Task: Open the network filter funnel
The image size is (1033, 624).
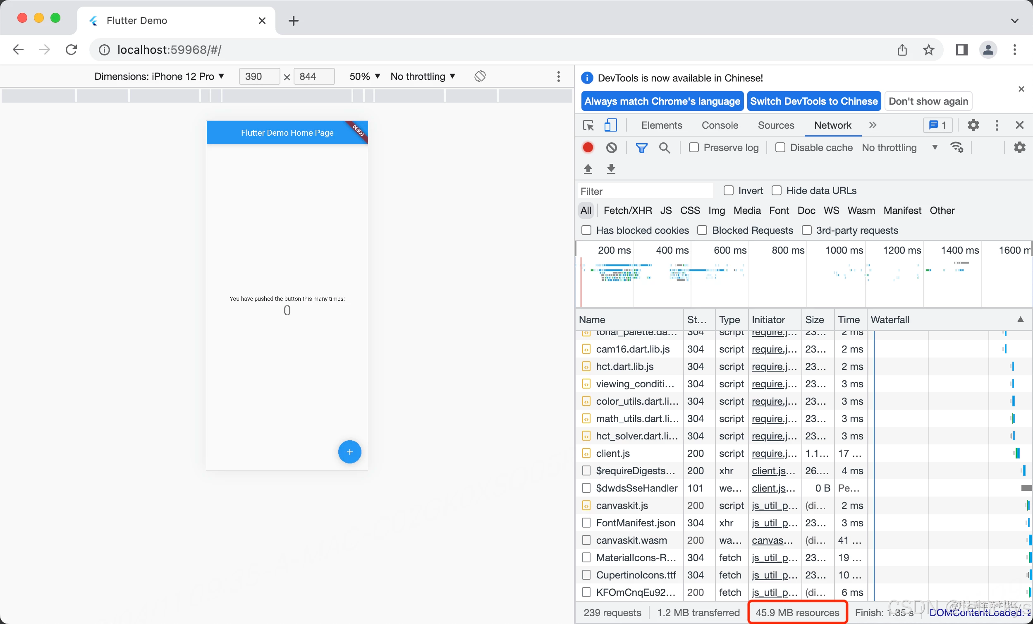Action: click(x=642, y=148)
